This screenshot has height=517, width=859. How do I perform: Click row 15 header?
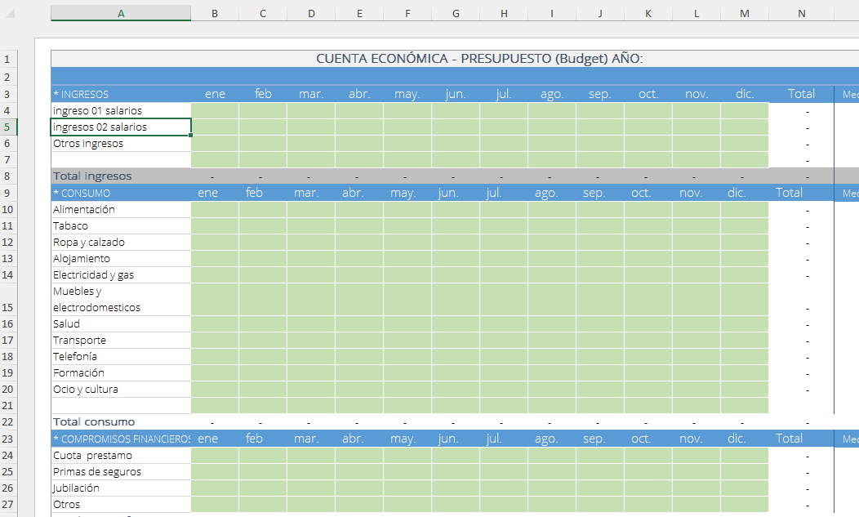[x=7, y=307]
